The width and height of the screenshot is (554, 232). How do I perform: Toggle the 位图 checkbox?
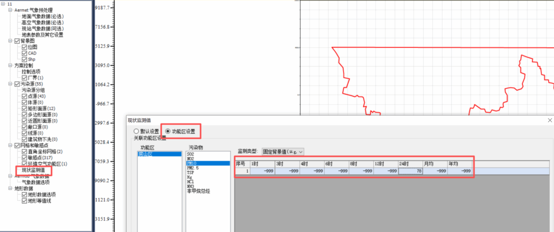(x=24, y=47)
